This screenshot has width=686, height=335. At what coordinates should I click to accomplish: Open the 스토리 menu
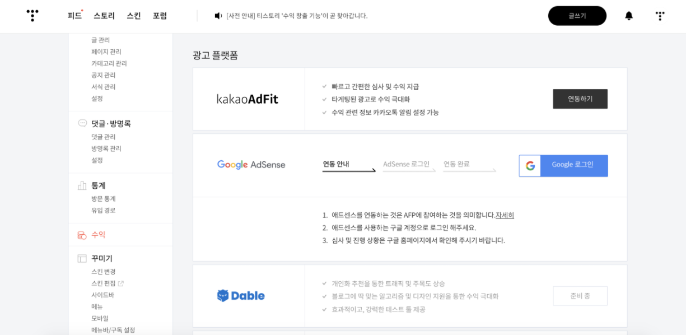coord(104,16)
